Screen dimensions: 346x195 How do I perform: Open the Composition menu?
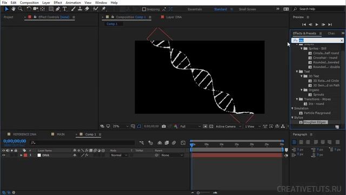click(29, 3)
